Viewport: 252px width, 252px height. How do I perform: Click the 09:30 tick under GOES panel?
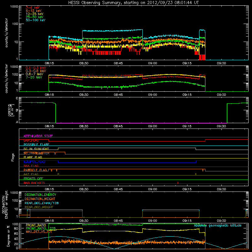coord(221,126)
